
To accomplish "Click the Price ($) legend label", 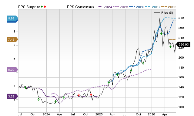I will click(x=167, y=13).
